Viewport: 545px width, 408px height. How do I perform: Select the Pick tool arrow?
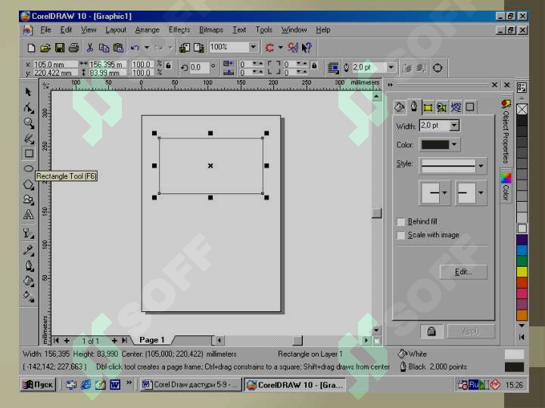[29, 92]
